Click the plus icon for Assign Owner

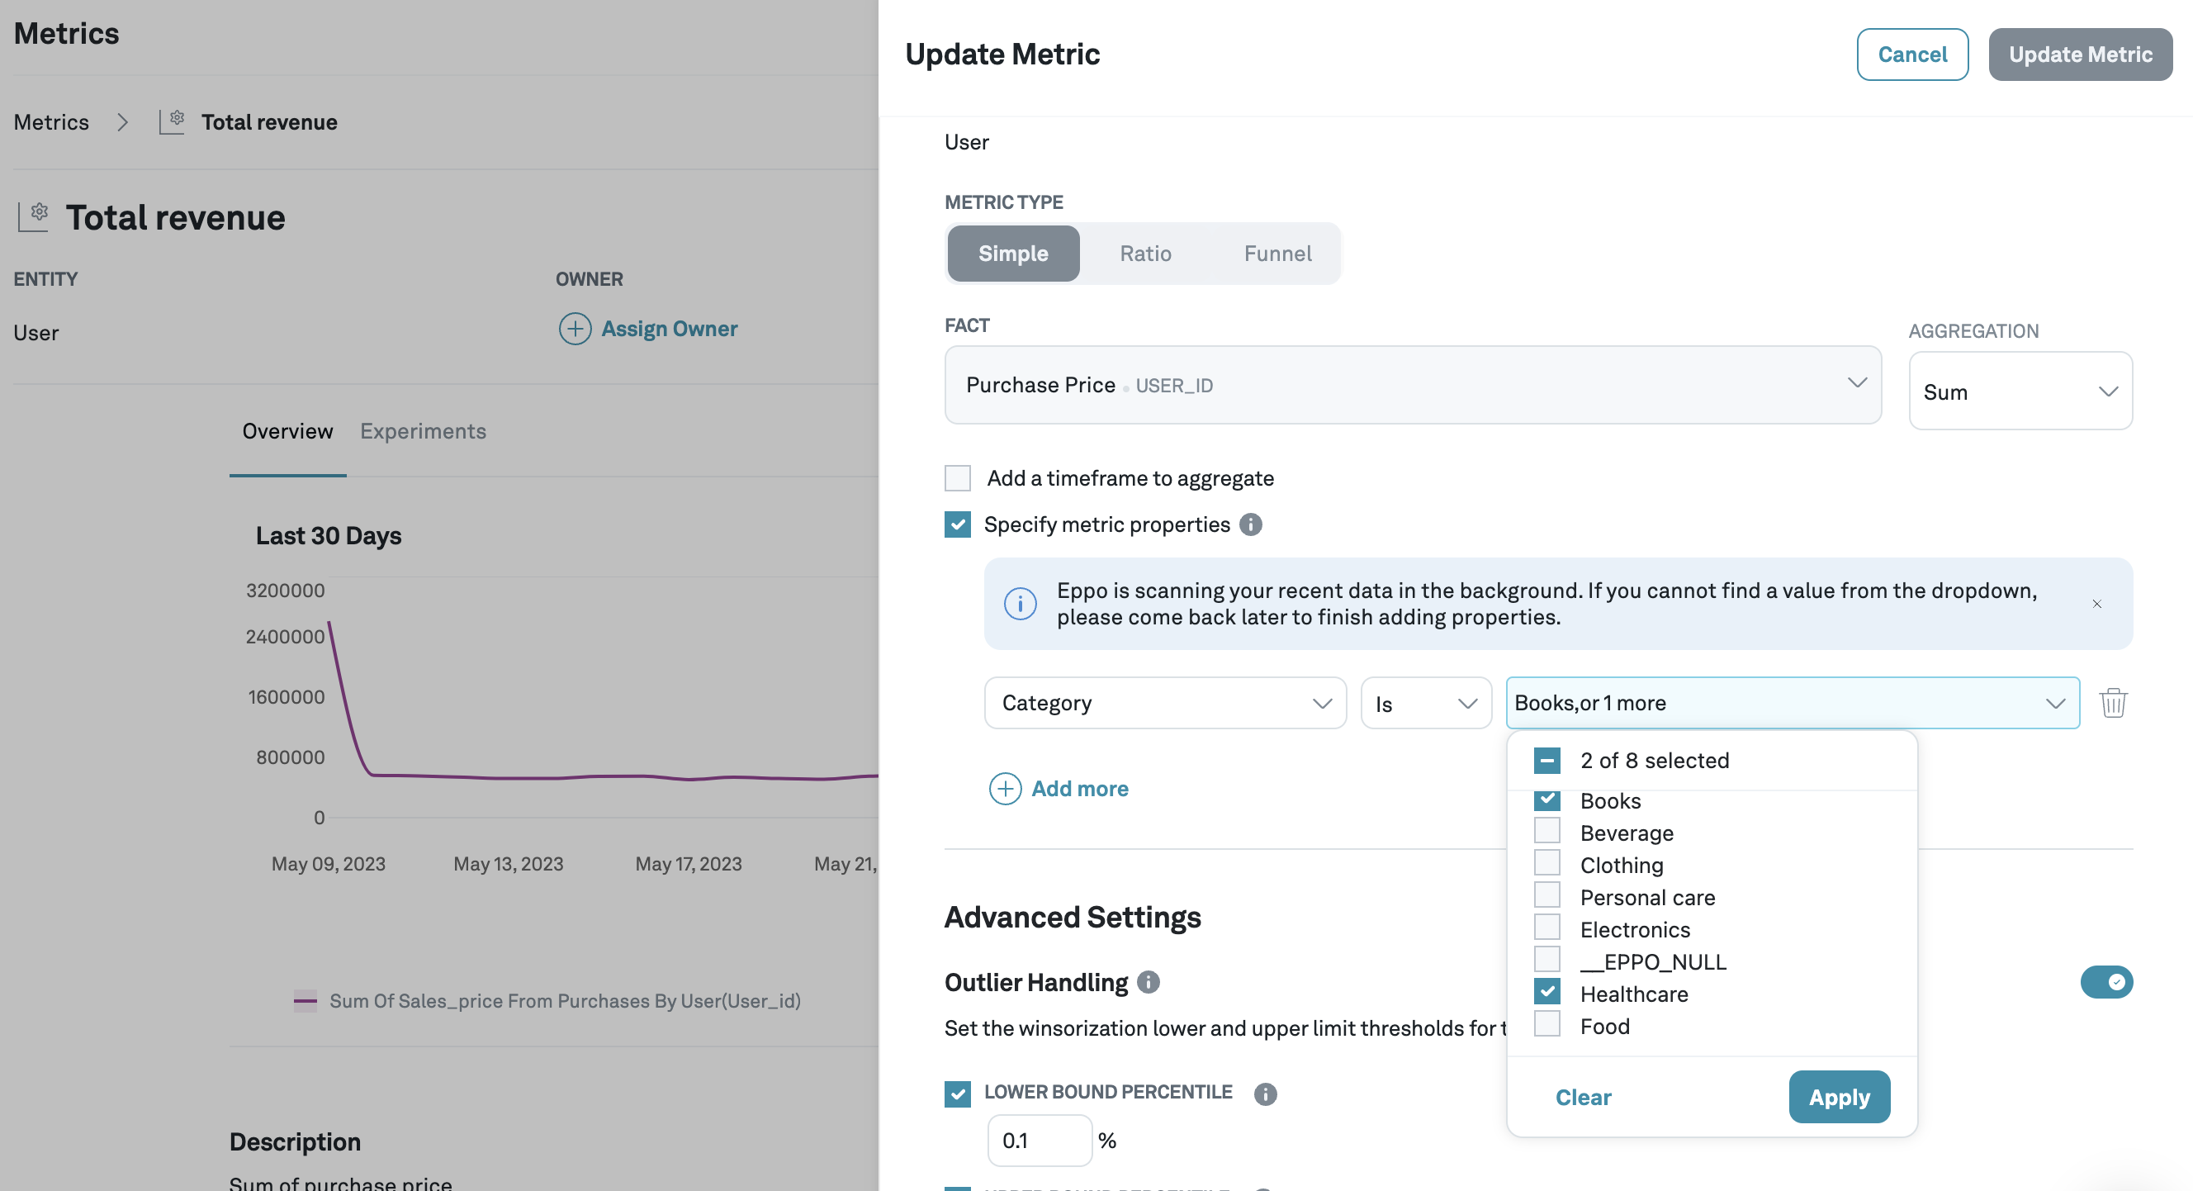pyautogui.click(x=575, y=329)
